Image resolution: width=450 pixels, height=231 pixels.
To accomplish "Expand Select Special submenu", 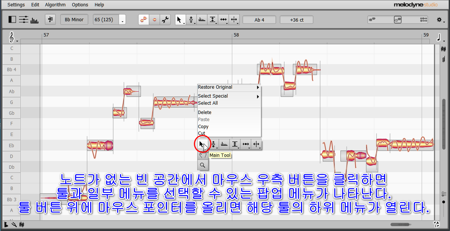I will [x=229, y=96].
